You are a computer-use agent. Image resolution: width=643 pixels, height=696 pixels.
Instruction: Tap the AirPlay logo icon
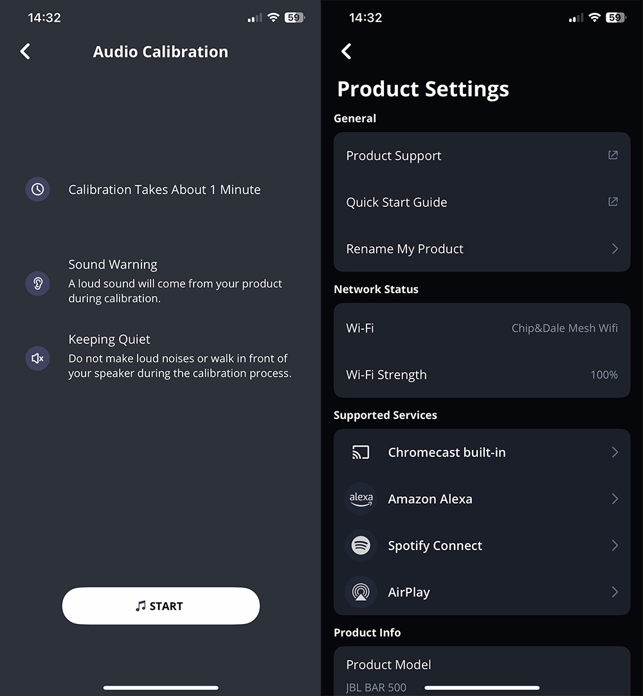[361, 593]
